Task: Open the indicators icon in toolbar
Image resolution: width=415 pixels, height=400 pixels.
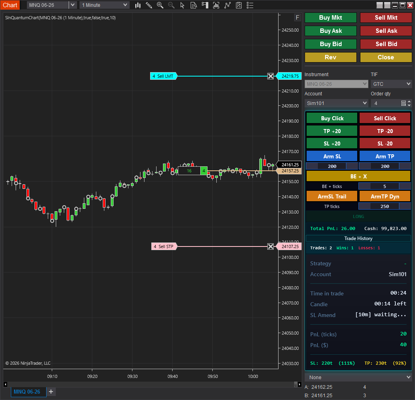Action: tap(228, 5)
